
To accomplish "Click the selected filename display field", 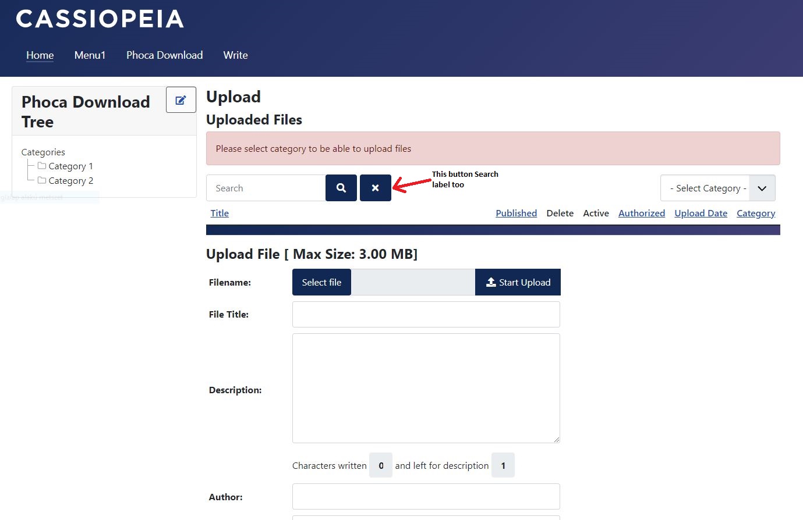I will (413, 282).
